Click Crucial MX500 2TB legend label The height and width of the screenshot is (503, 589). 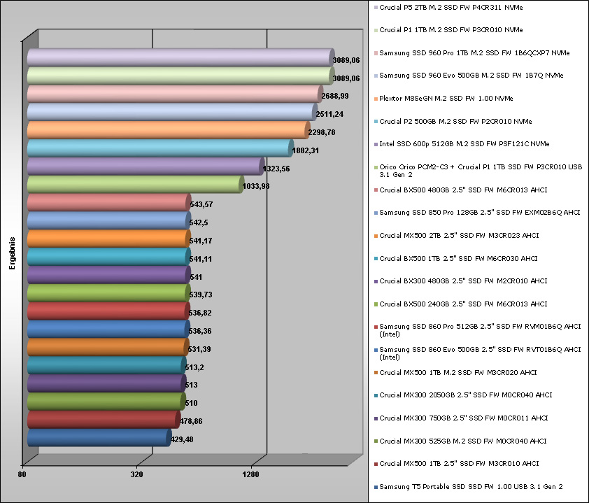click(459, 236)
